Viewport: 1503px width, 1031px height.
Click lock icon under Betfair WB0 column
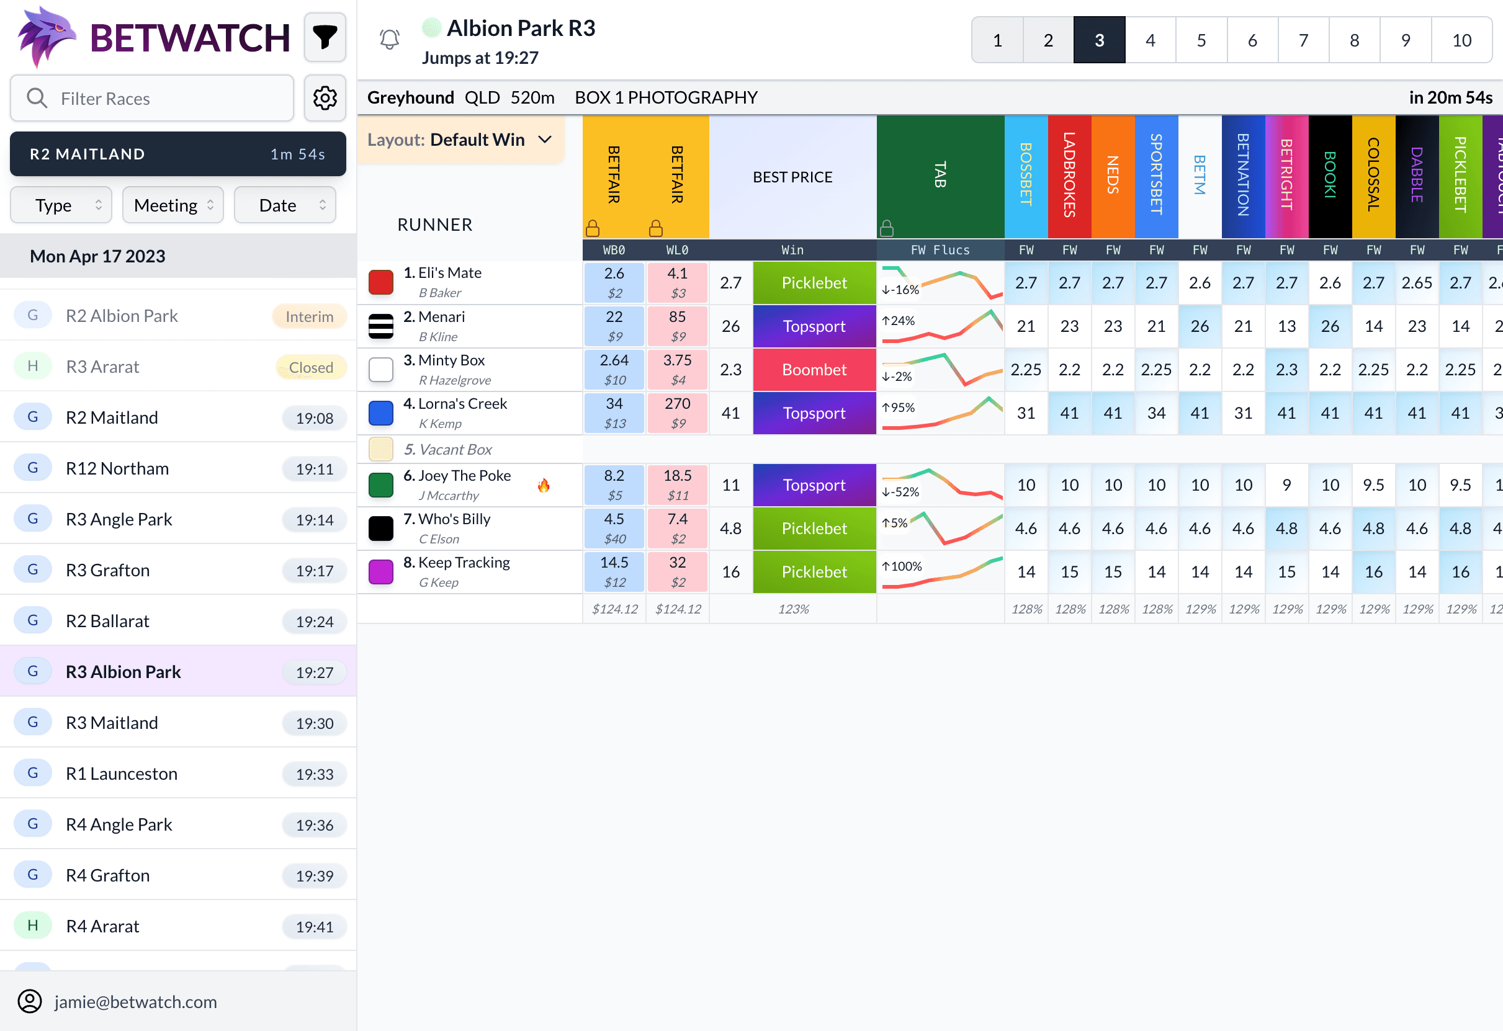pyautogui.click(x=593, y=228)
